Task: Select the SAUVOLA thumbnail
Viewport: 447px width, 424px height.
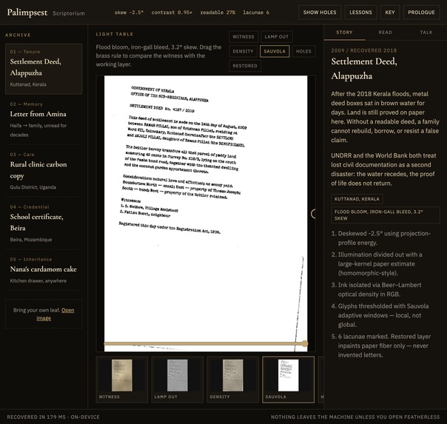Action: click(288, 380)
